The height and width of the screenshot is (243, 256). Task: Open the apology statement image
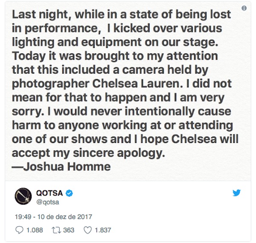[x=128, y=91]
